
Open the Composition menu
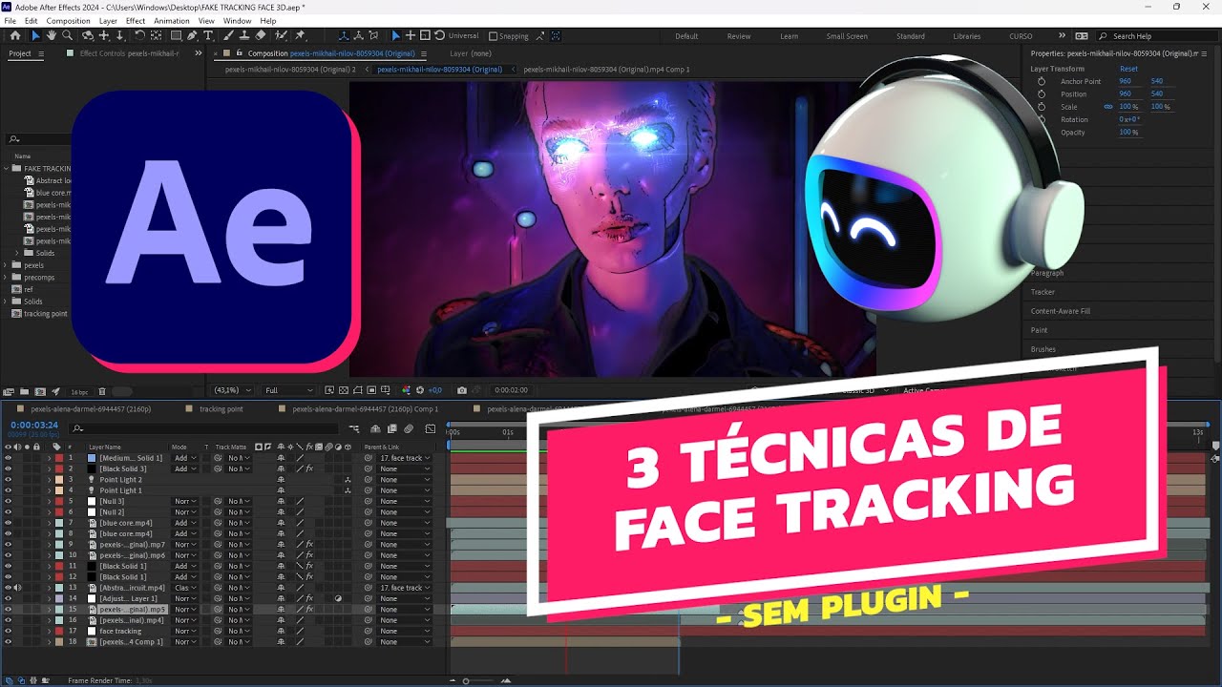(x=68, y=21)
